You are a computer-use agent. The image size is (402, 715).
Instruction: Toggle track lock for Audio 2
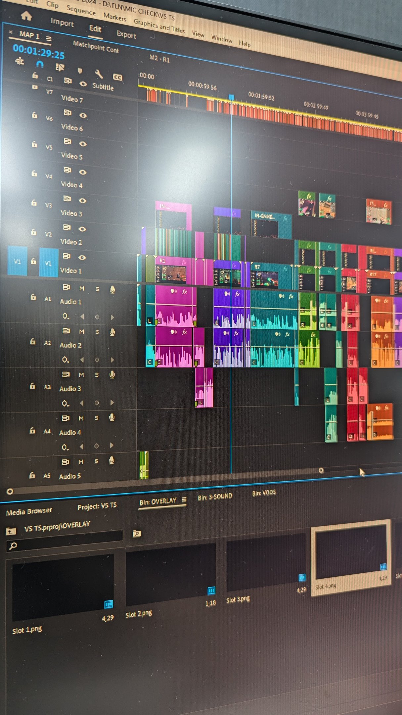[33, 341]
